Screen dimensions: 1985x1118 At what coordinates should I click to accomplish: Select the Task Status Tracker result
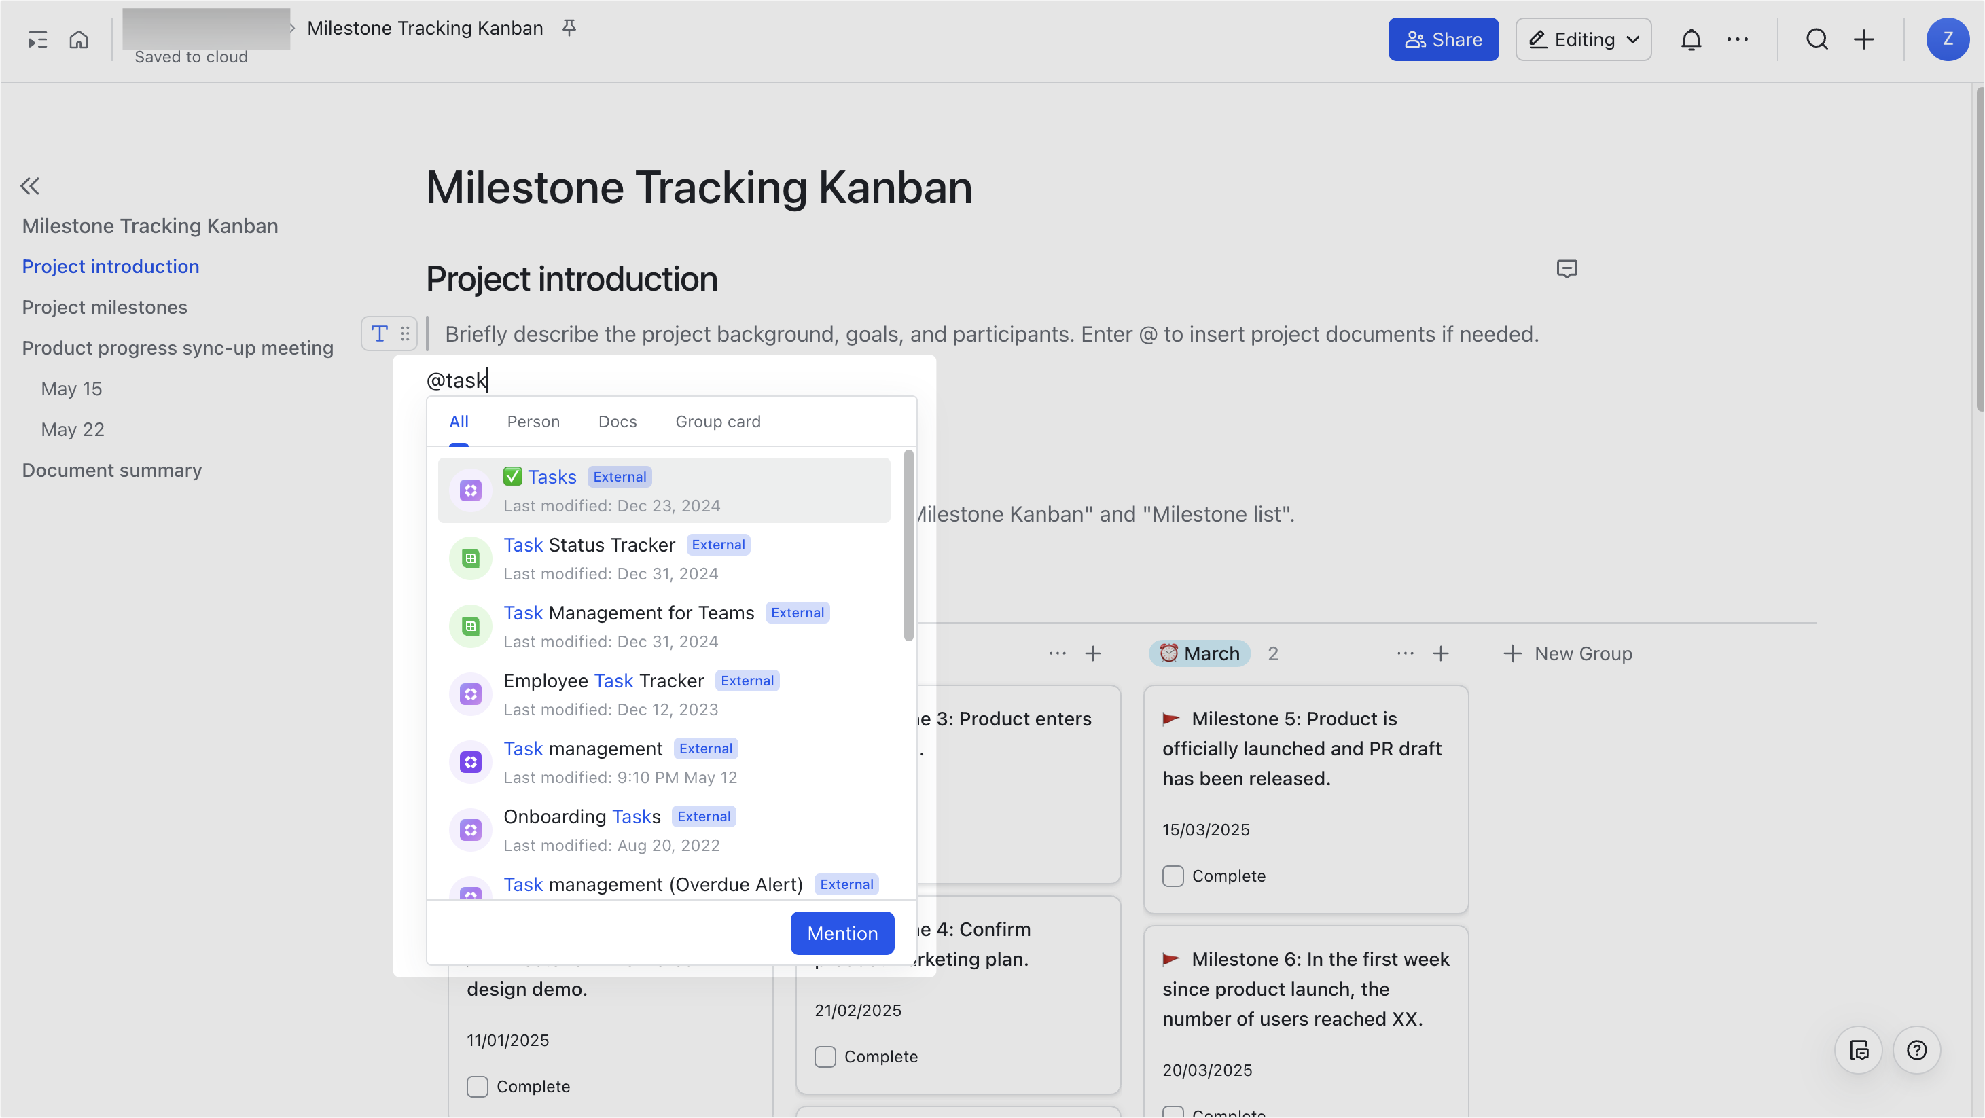(x=664, y=558)
